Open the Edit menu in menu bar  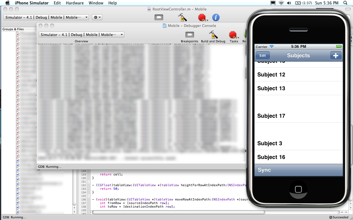tap(57, 3)
